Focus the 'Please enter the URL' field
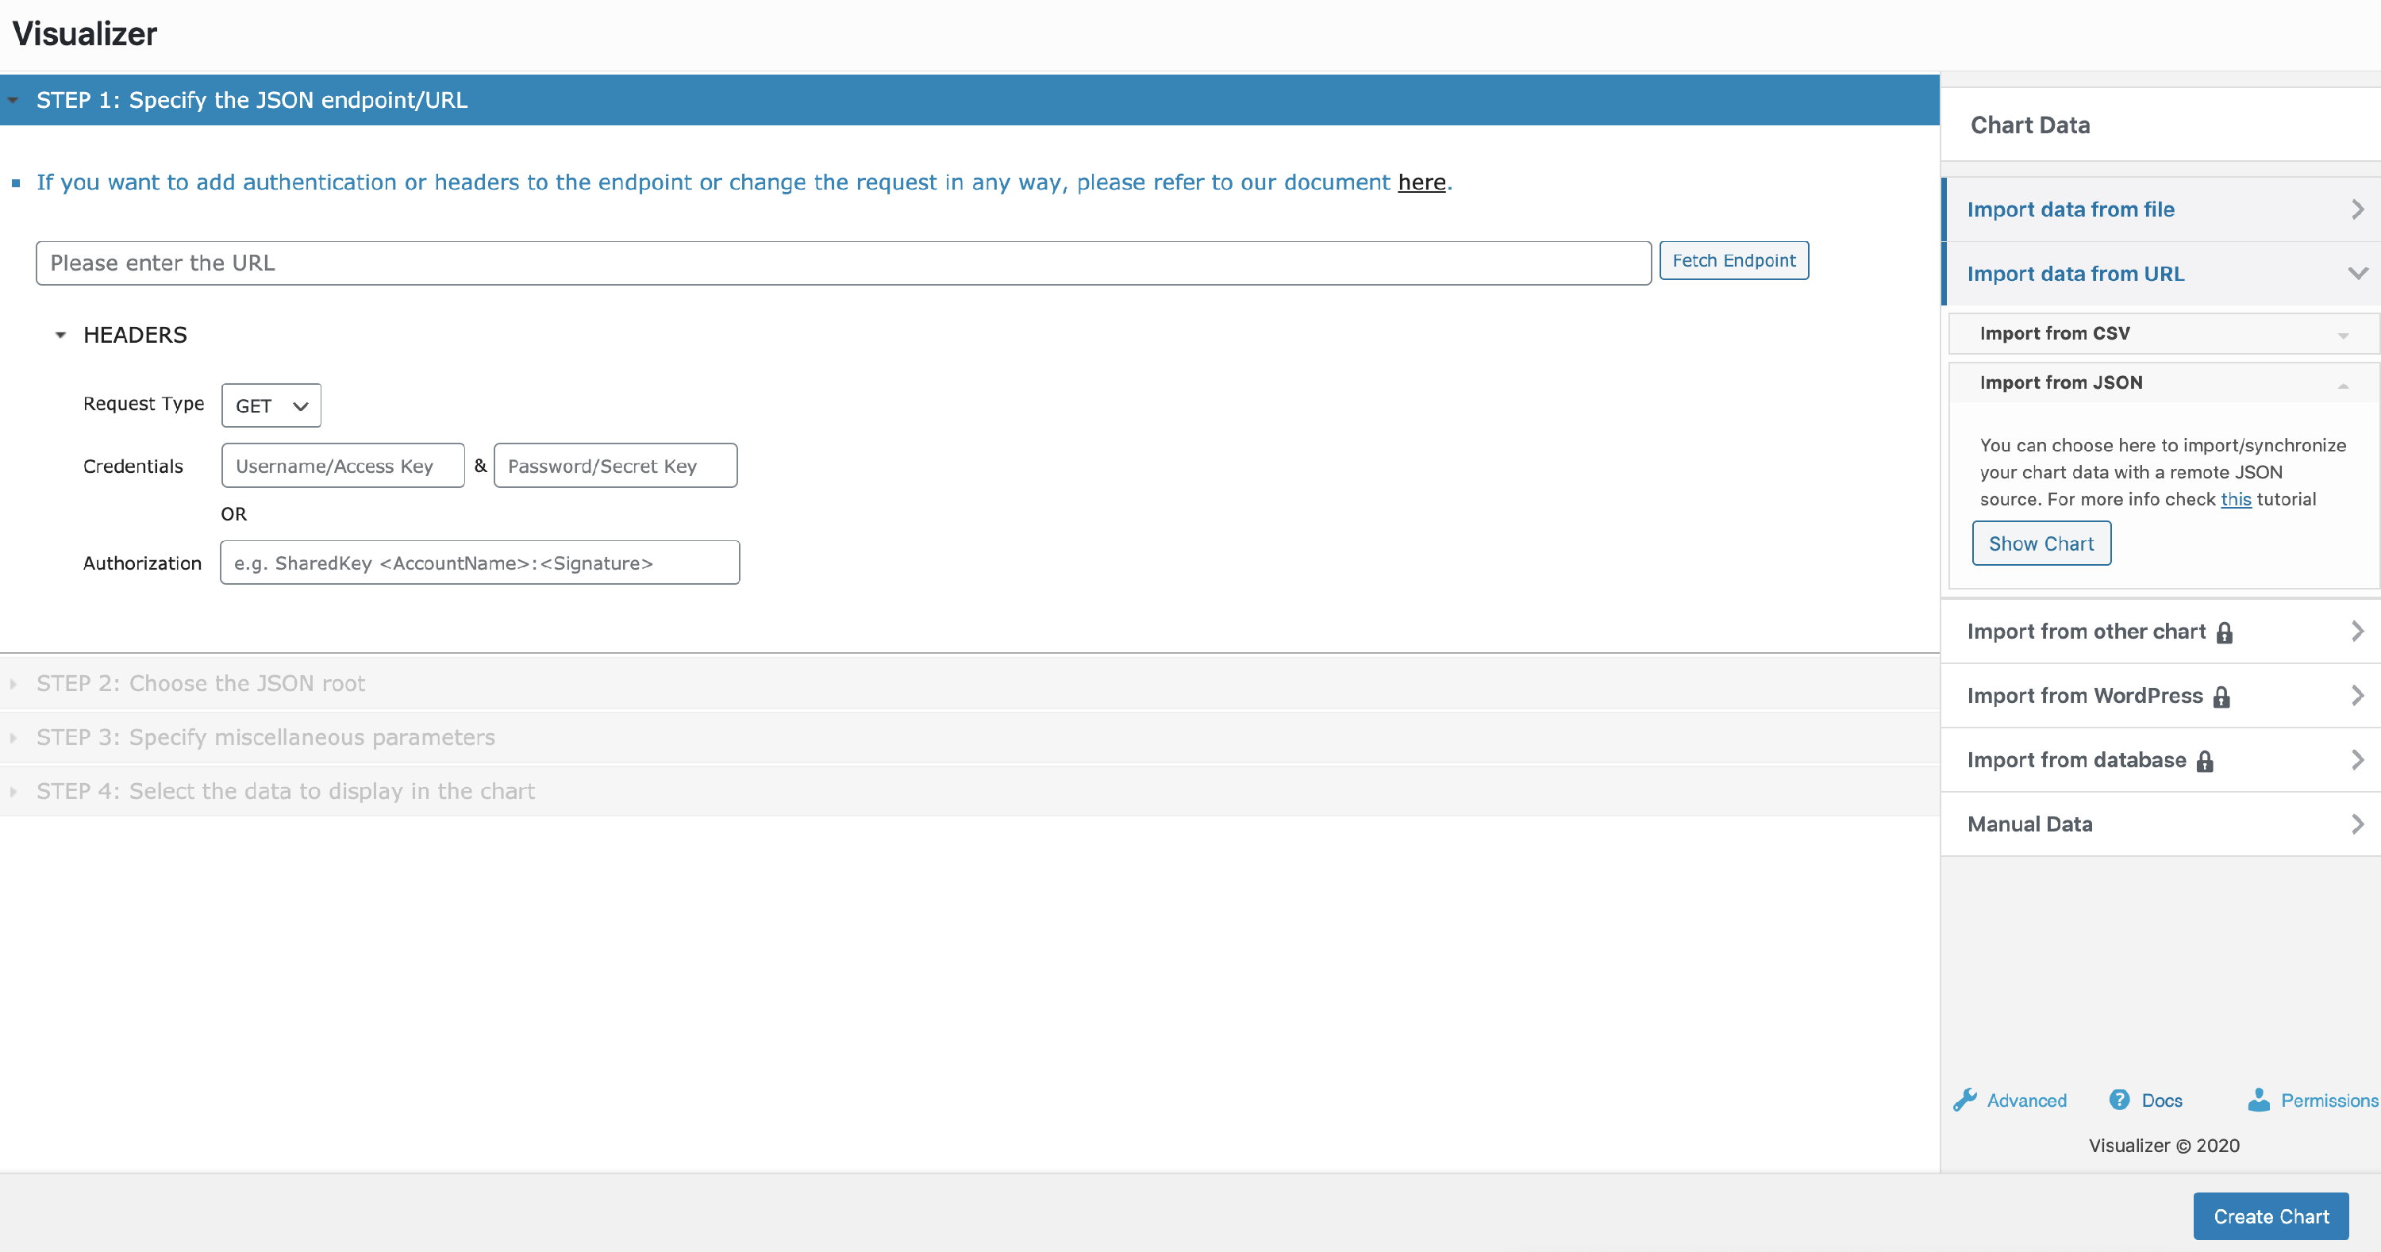The image size is (2381, 1252). (843, 263)
